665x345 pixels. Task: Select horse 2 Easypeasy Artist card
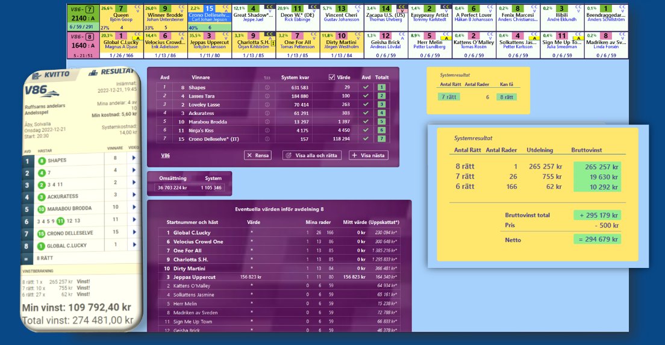(x=429, y=18)
